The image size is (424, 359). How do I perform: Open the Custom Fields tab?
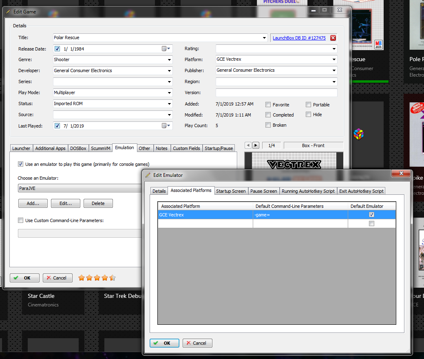click(187, 148)
